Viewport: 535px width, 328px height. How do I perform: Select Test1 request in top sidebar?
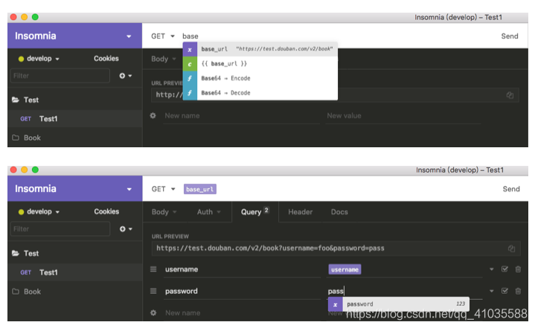coord(74,119)
